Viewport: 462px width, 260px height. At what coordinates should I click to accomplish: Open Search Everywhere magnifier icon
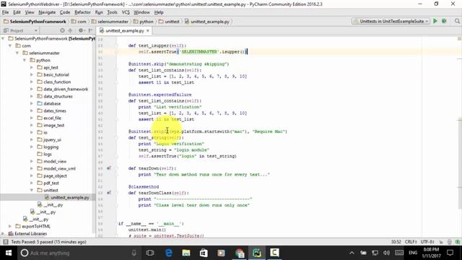(457, 21)
